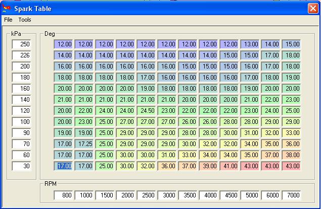
Task: Select the 23.00 cell in 100 kPa row
Action: click(84, 122)
